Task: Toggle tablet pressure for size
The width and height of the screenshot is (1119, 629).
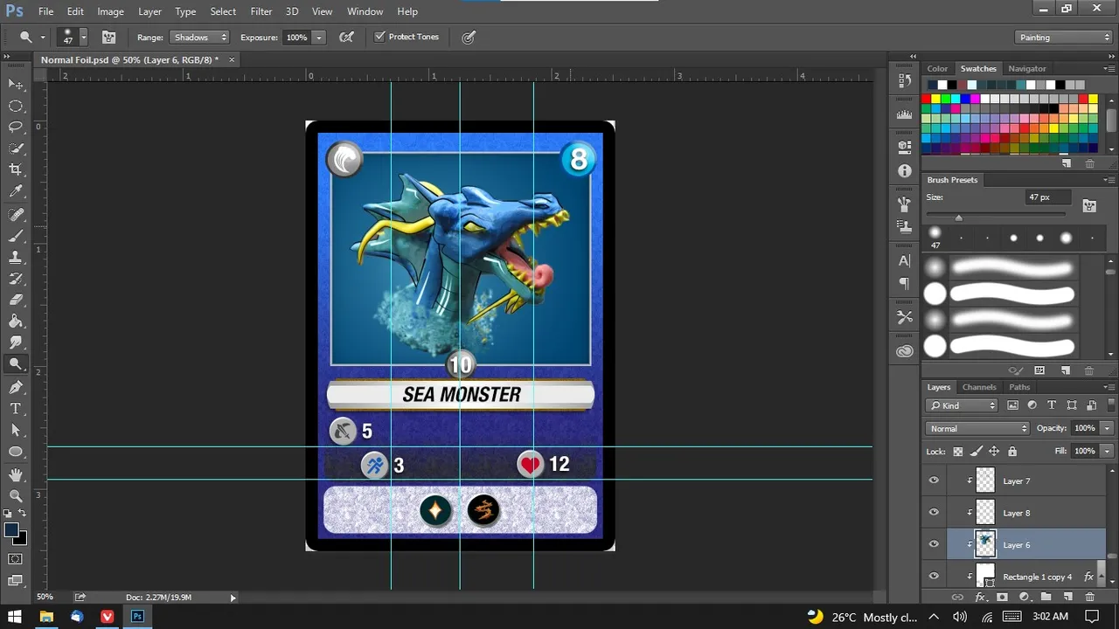Action: (x=469, y=38)
